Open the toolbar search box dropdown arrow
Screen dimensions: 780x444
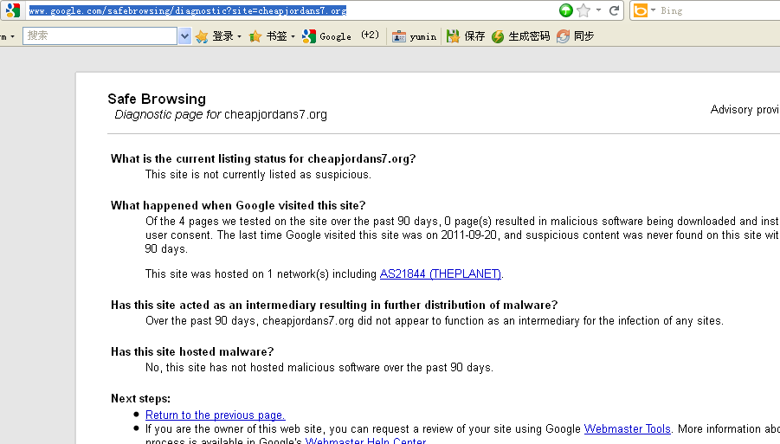click(x=184, y=36)
